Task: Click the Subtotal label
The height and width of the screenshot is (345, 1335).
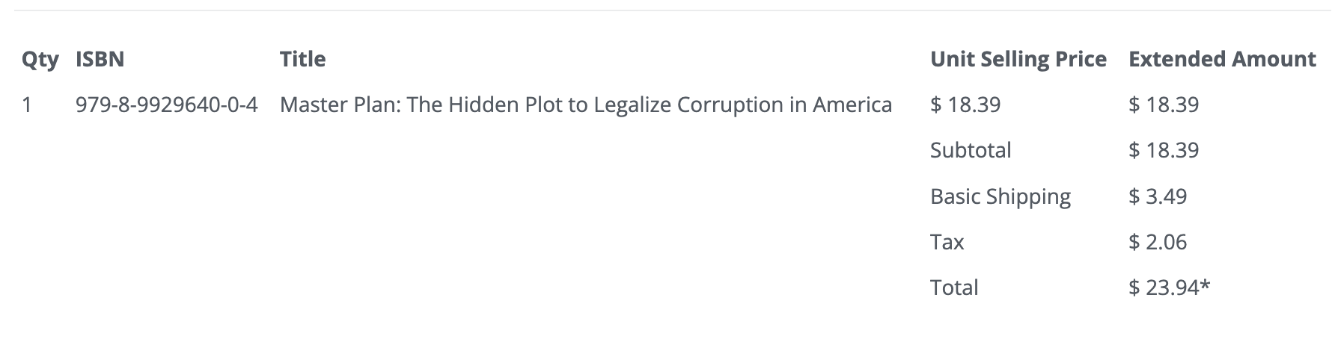Action: (x=970, y=151)
